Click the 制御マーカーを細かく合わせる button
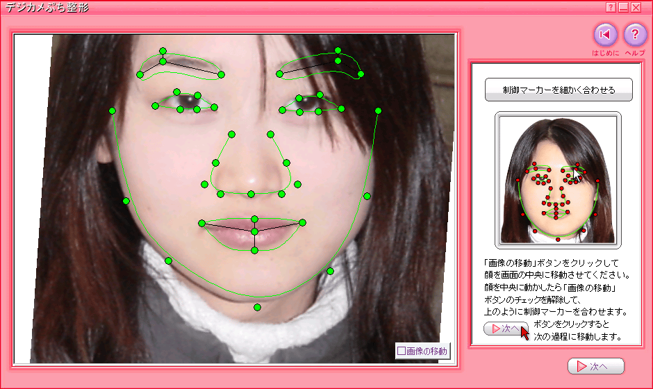The image size is (653, 389). [559, 90]
